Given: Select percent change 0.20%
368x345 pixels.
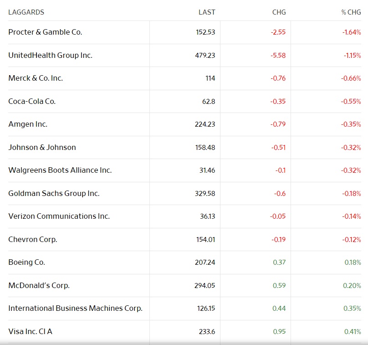Looking at the screenshot, I should pyautogui.click(x=352, y=286).
